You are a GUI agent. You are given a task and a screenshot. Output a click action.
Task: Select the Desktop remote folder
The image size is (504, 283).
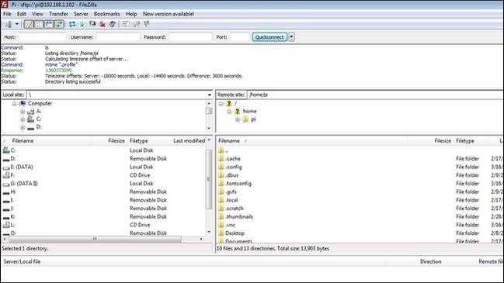tap(360, 233)
